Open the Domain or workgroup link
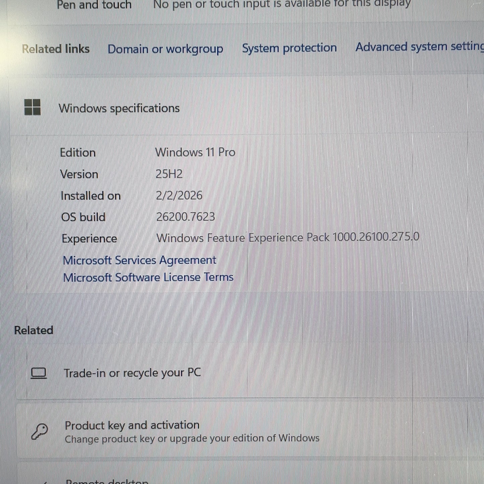484x484 pixels. pos(165,49)
